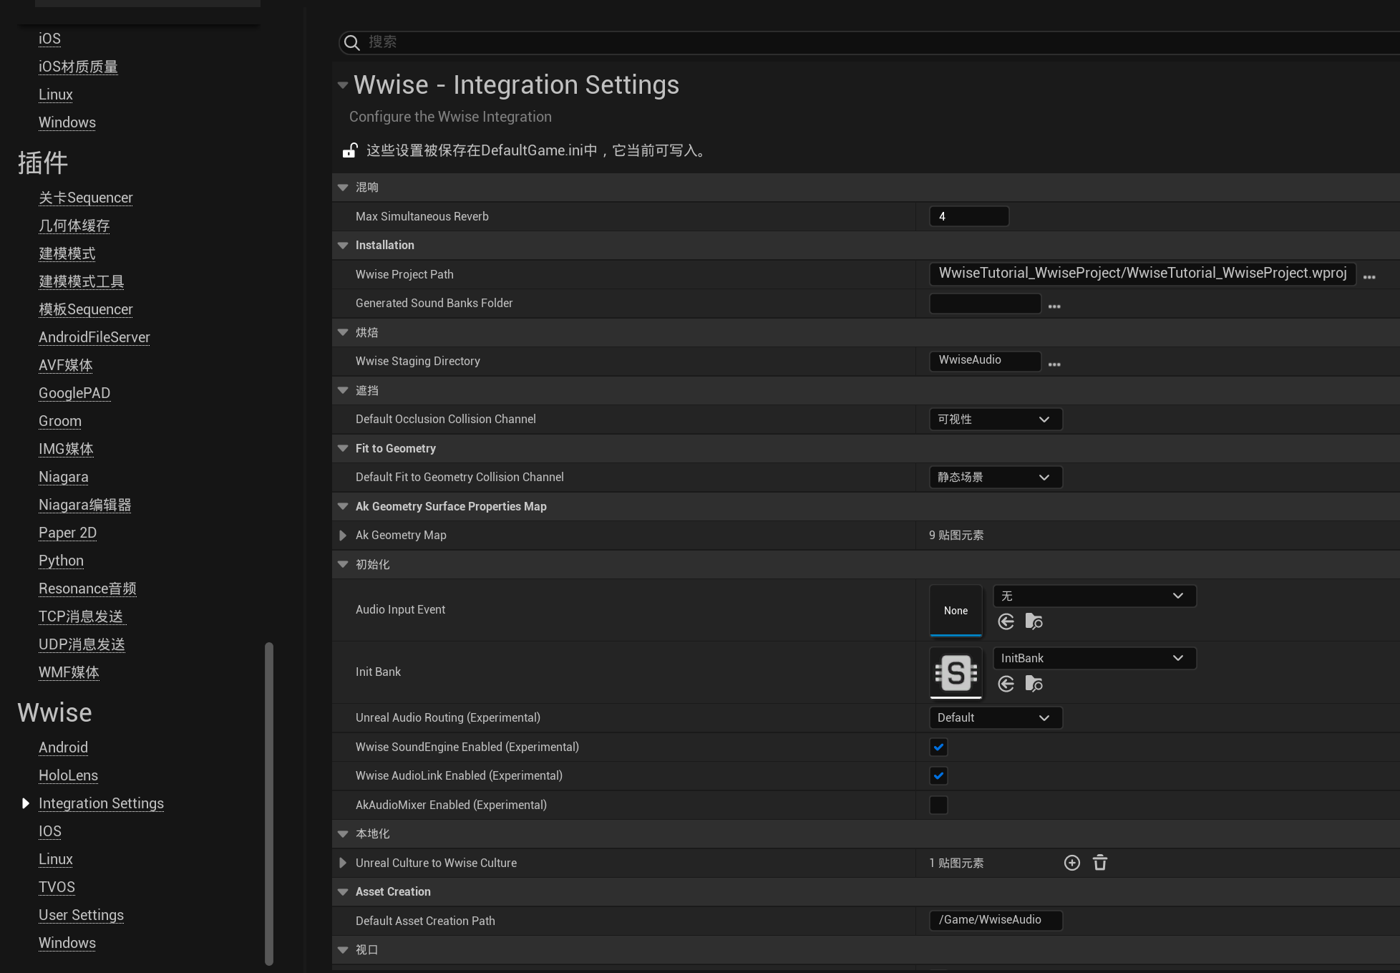Open Unreal Audio Routing dropdown

coord(995,717)
